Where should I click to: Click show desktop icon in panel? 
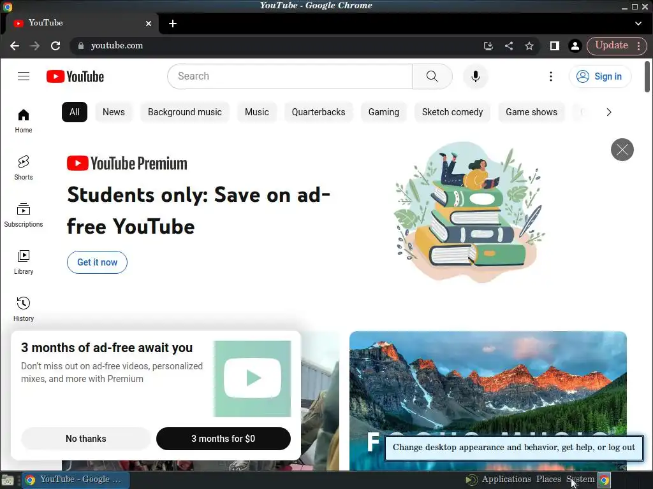(x=8, y=480)
